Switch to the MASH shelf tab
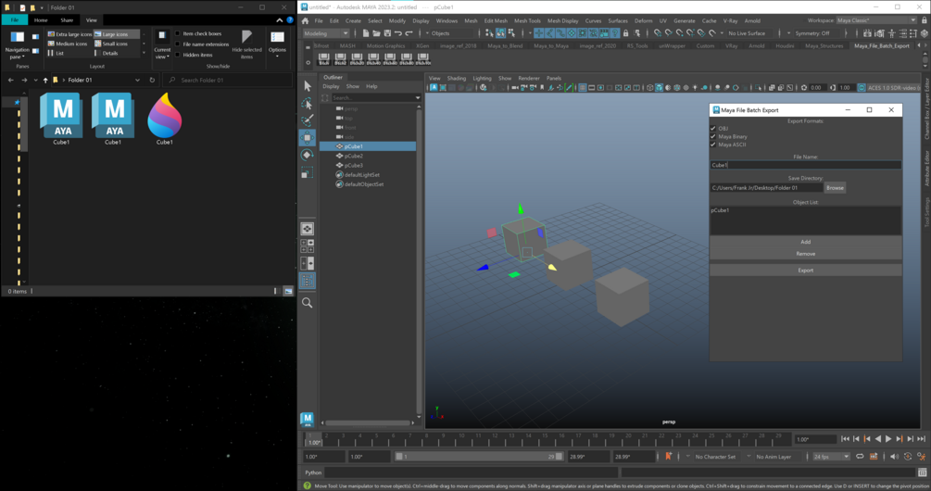Image resolution: width=931 pixels, height=491 pixels. 347,45
